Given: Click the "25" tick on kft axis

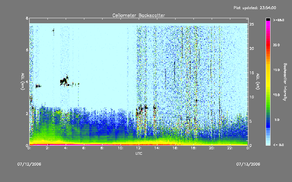Looking at the screenshot, I should pos(252,24).
